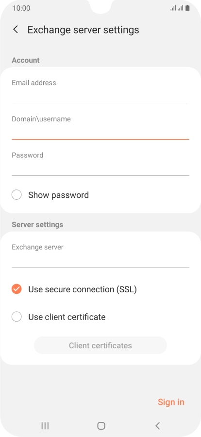Tap the Server settings section header
Viewport: 201px width, 437px height.
[37, 225]
